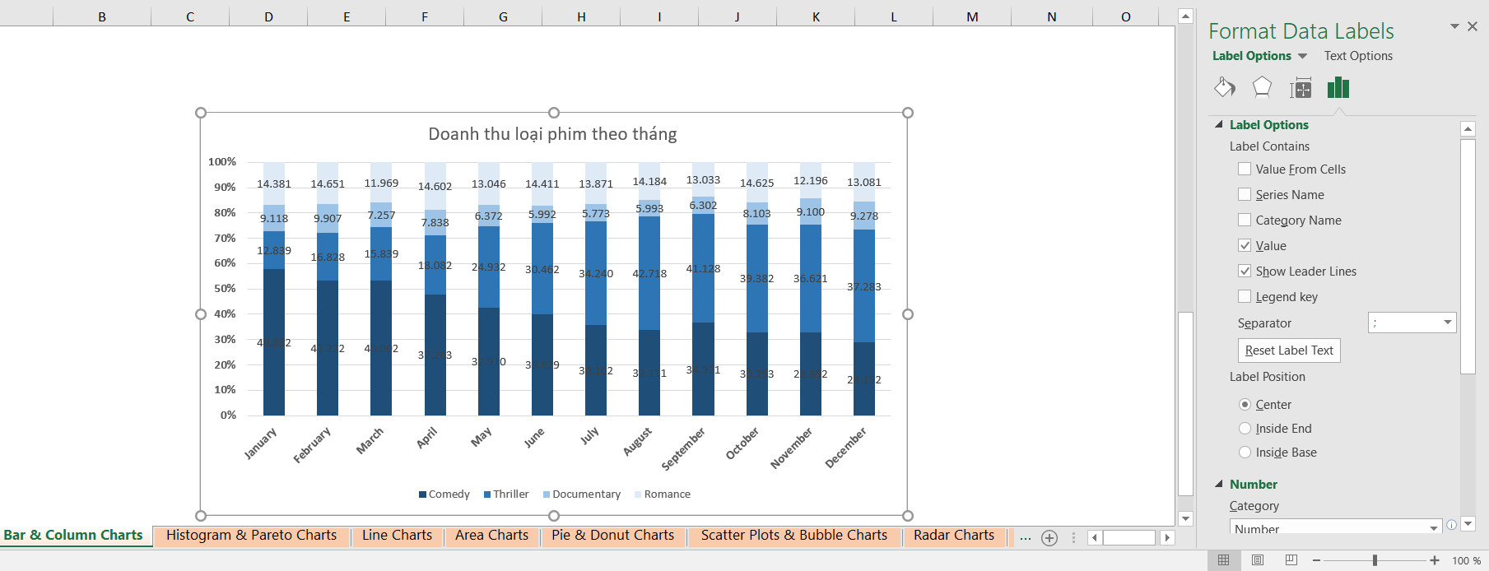The height and width of the screenshot is (571, 1489).
Task: Open Line Charts sheet tab
Action: pyautogui.click(x=397, y=535)
